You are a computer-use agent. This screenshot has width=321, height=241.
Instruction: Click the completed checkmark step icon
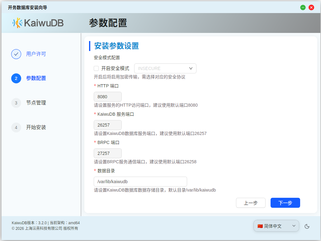click(16, 54)
